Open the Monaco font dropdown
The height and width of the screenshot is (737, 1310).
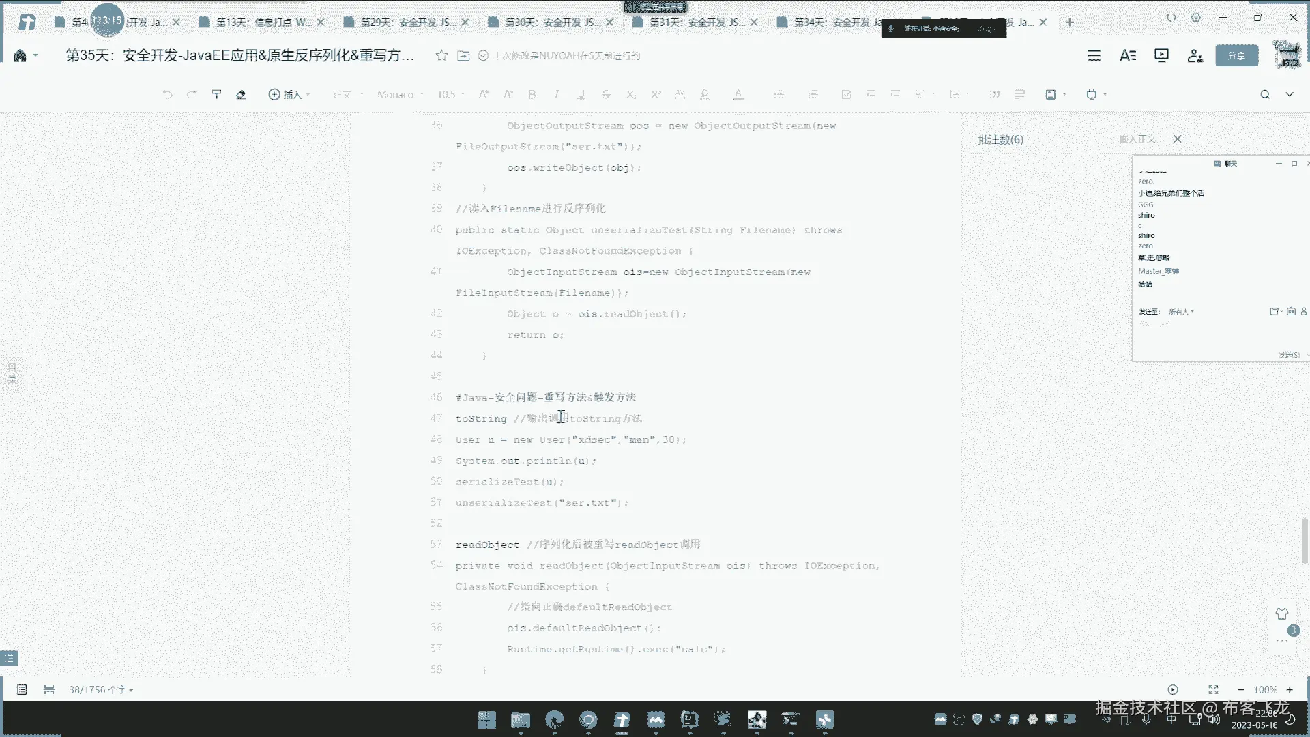pos(400,94)
